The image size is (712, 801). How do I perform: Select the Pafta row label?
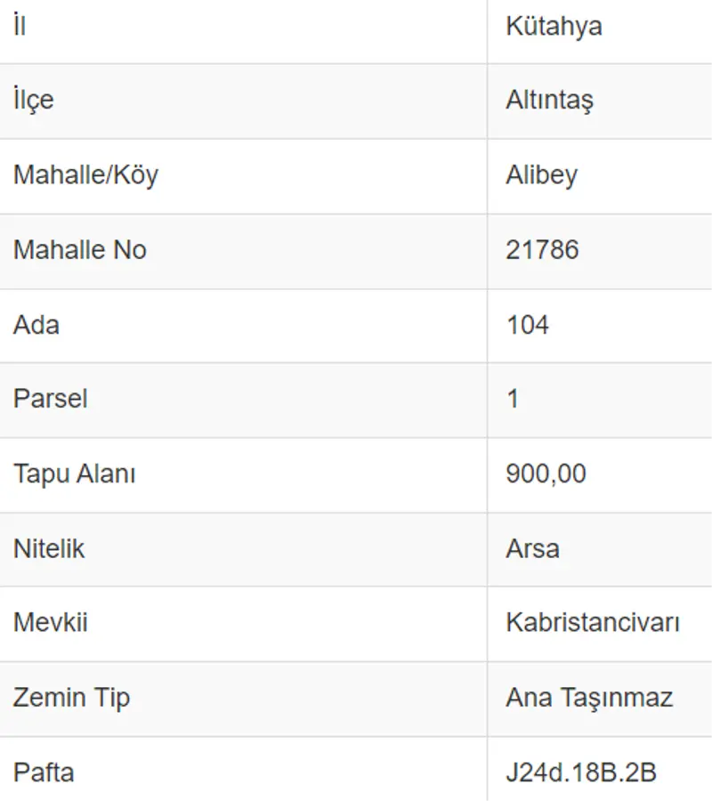(44, 772)
